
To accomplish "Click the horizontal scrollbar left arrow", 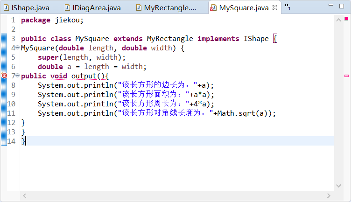I will [x=25, y=196].
